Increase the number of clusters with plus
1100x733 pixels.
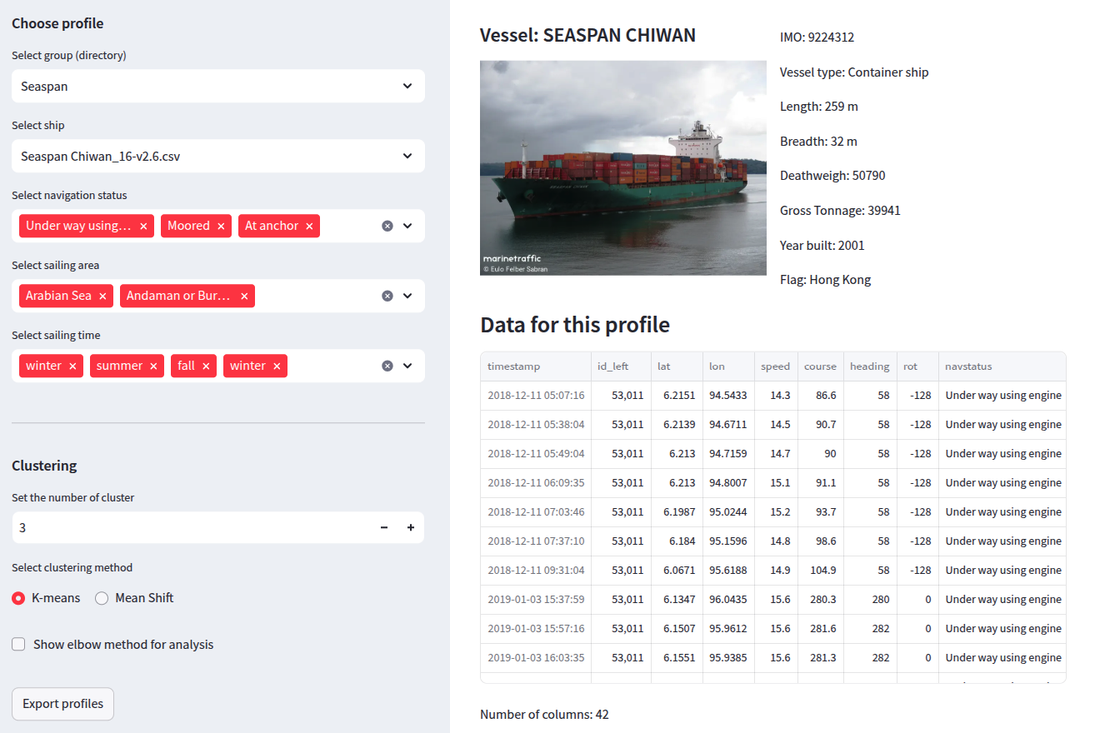[x=411, y=527]
